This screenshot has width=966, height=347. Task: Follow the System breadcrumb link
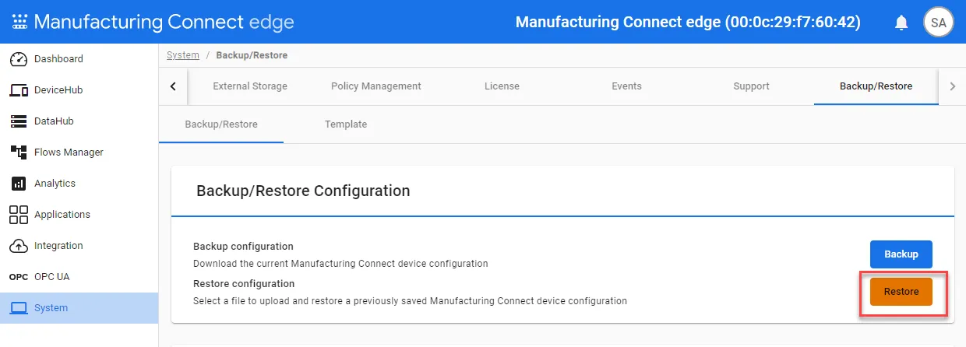pos(183,55)
